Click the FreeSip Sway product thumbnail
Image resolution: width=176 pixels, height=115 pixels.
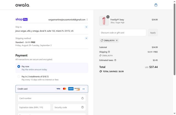104,21
